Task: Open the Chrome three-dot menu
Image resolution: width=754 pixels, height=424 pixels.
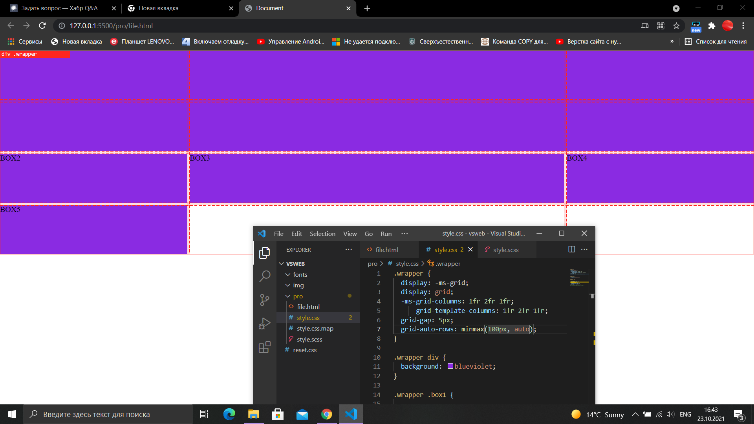Action: point(743,26)
